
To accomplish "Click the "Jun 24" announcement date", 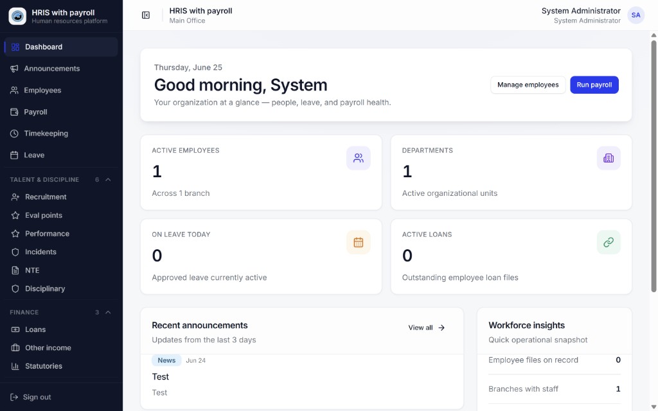I will point(195,361).
